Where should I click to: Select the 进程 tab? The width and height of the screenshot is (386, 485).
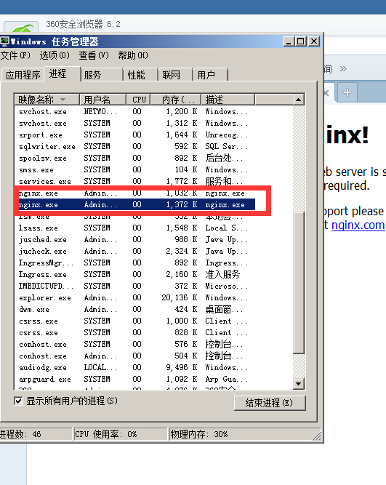63,74
